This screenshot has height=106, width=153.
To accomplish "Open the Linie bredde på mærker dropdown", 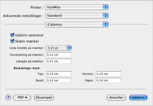I will (x=59, y=48).
